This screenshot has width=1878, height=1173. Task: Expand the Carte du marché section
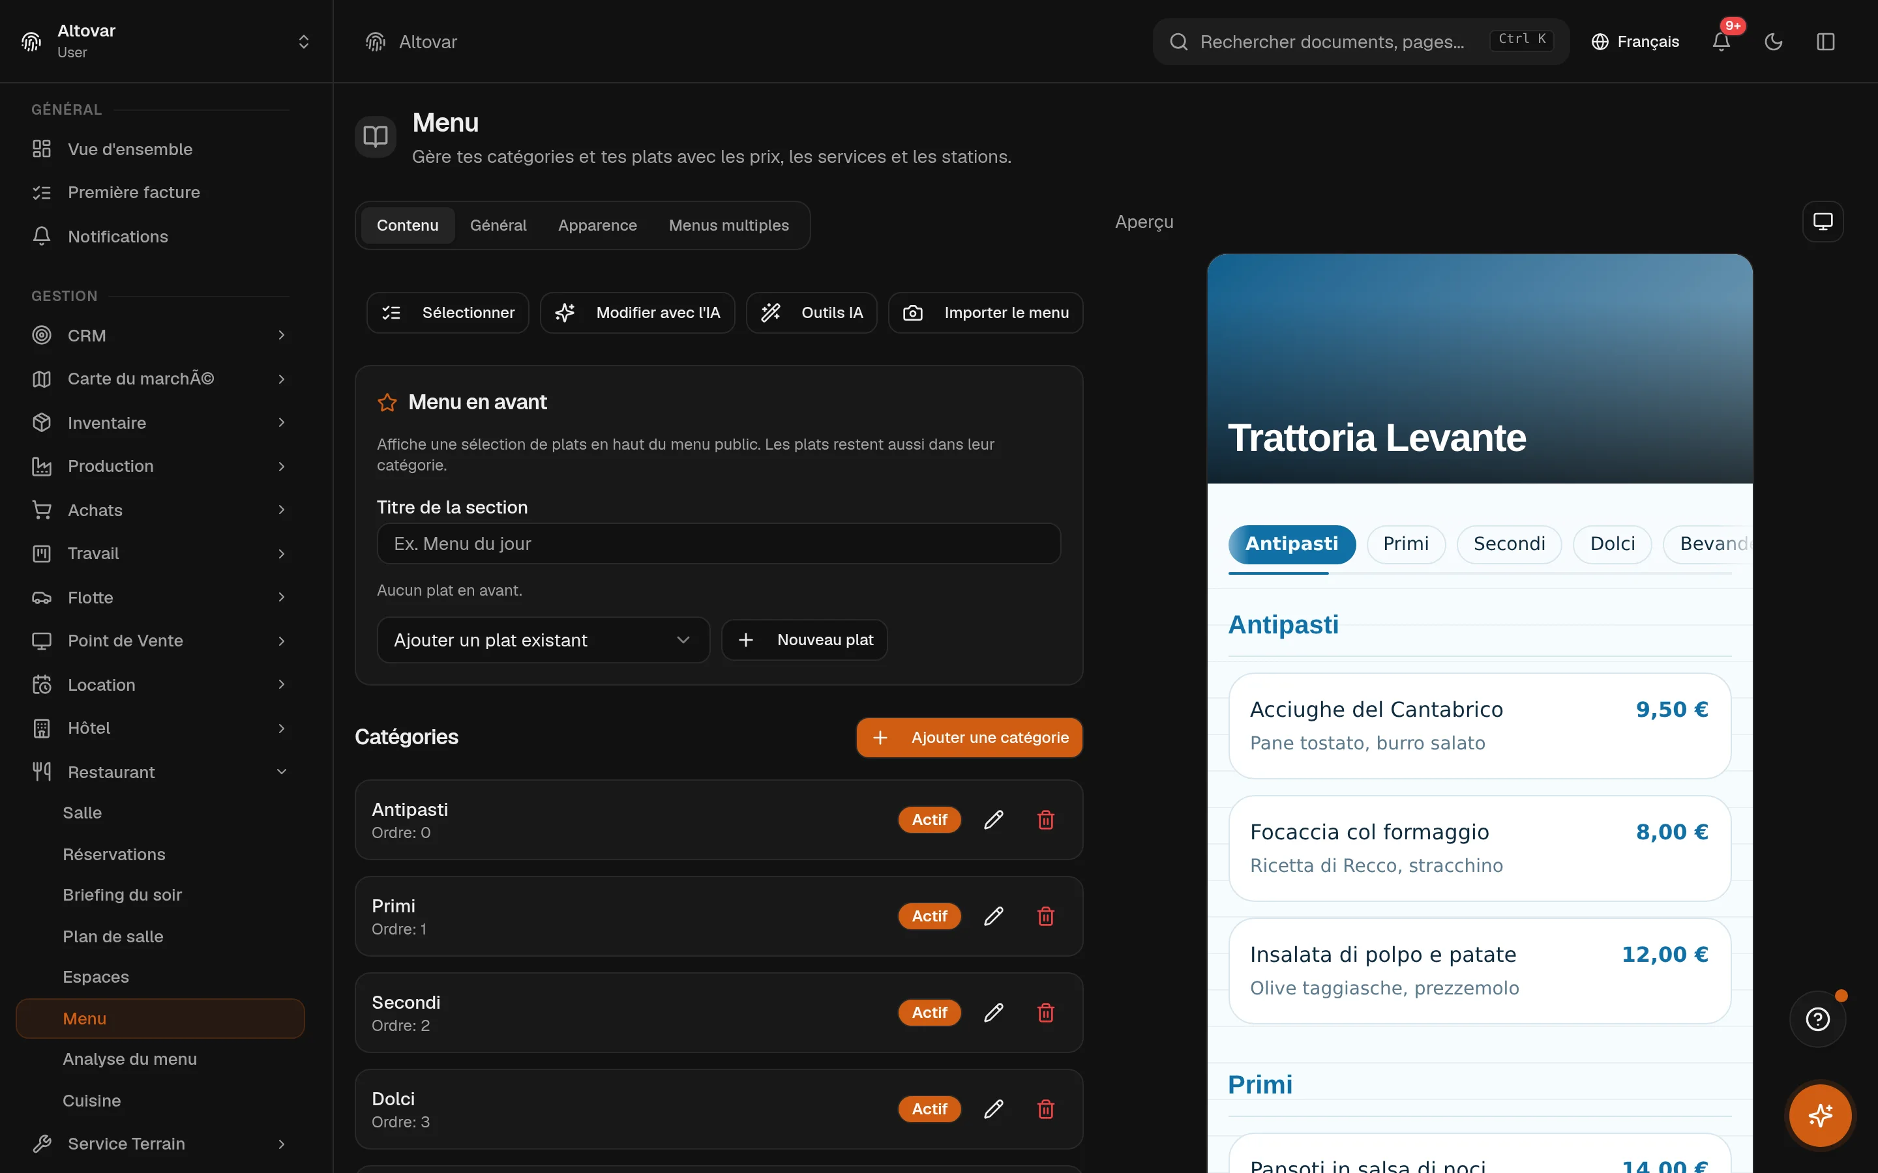282,379
